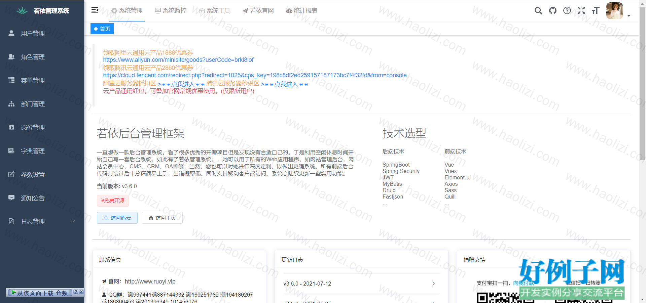The height and width of the screenshot is (303, 646).
Task: Click the green leaf RuoYi logo
Action: (22, 10)
